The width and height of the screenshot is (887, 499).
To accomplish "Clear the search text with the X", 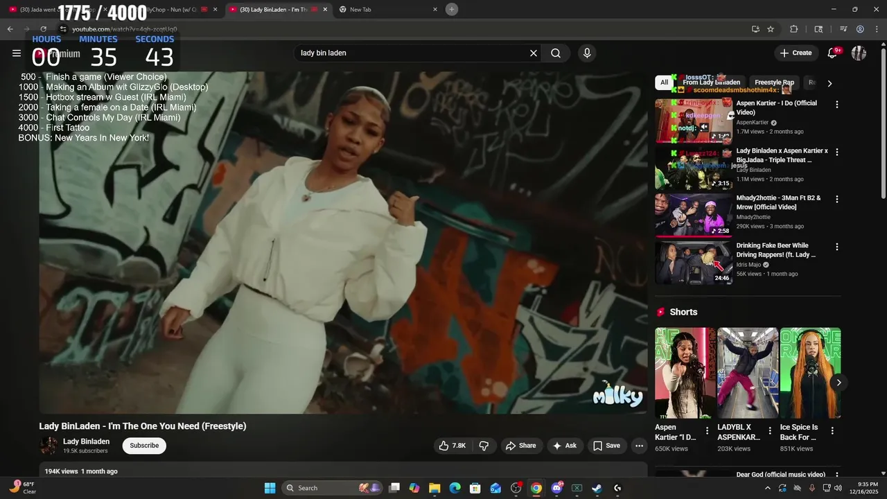I will (534, 53).
